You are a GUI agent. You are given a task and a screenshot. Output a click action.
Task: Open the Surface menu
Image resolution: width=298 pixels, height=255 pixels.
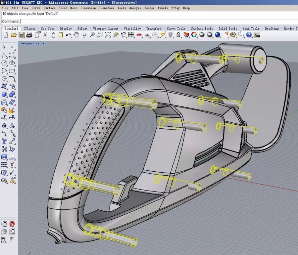tap(49, 8)
